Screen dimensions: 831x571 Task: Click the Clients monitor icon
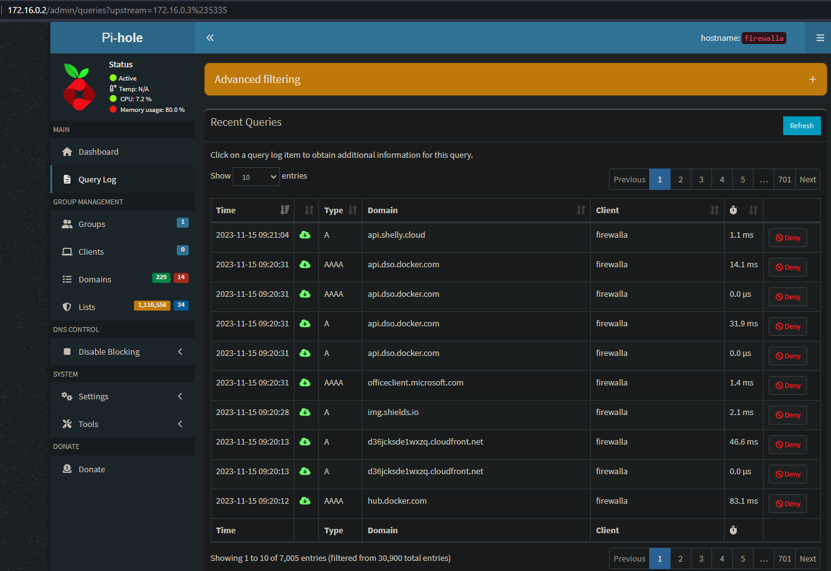[x=67, y=252]
